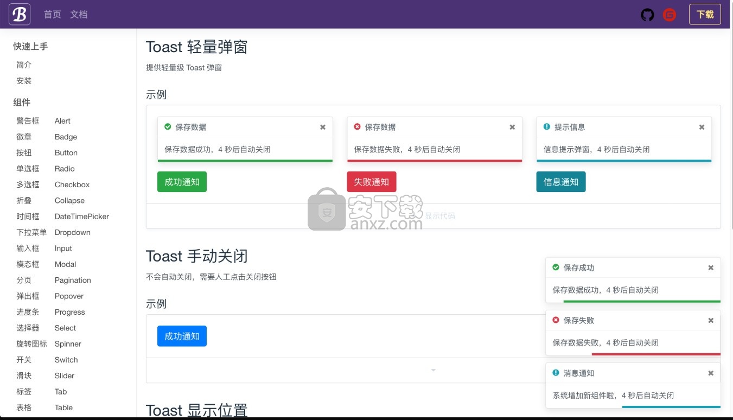Image resolution: width=733 pixels, height=420 pixels.
Task: Click the B logo icon in navbar
Action: click(x=20, y=14)
